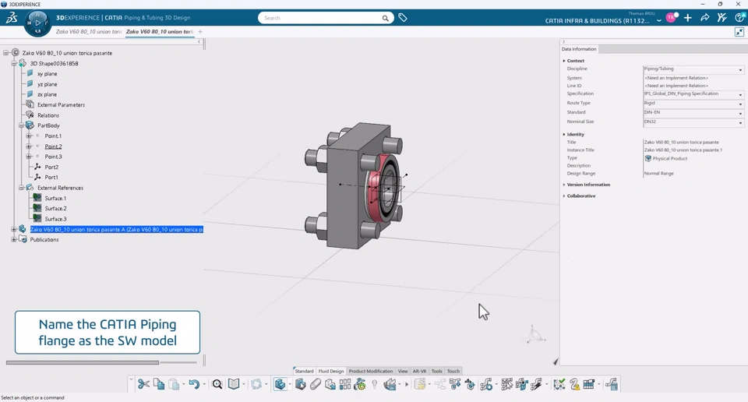
Task: Collapse the External References node
Action: tap(22, 188)
